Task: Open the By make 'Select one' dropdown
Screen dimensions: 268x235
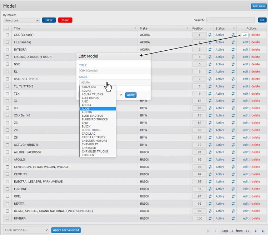Action: [x=21, y=20]
